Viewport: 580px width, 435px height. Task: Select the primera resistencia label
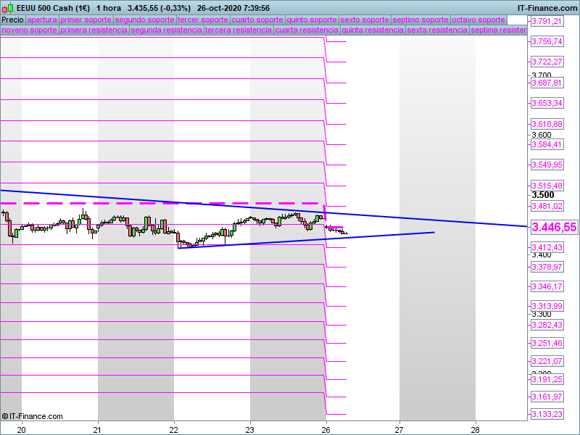tap(94, 30)
